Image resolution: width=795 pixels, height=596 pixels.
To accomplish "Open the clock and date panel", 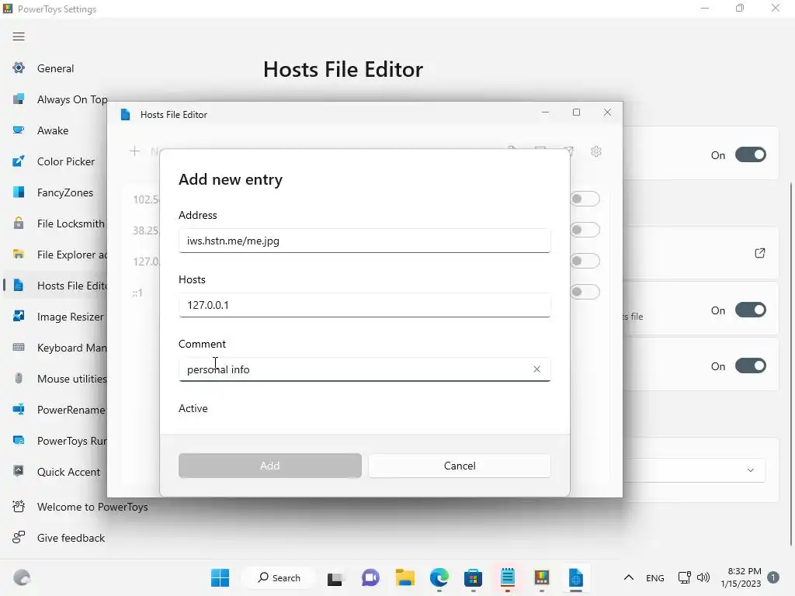I will coord(741,577).
